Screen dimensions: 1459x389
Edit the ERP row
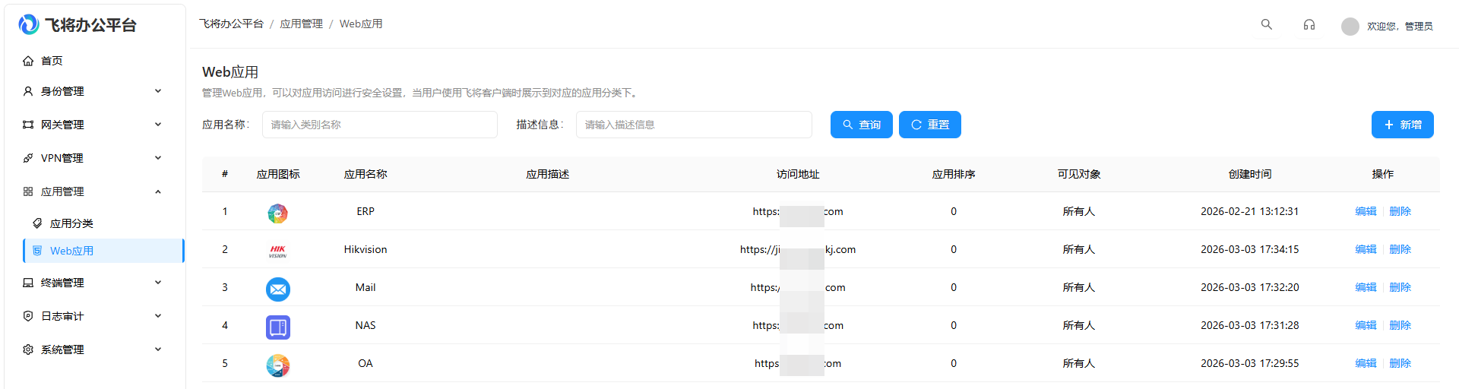(1366, 211)
